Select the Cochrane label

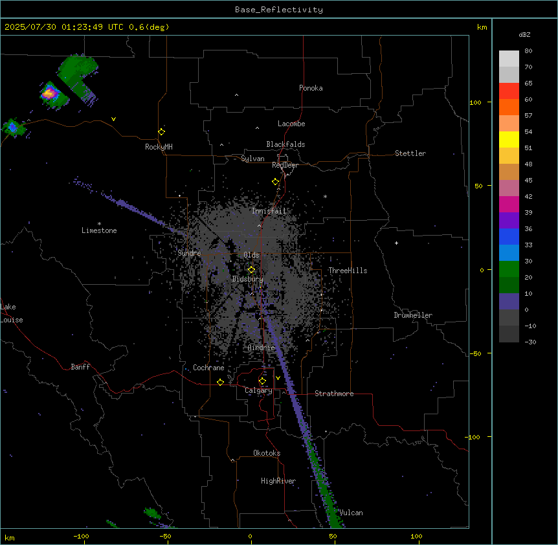(208, 368)
